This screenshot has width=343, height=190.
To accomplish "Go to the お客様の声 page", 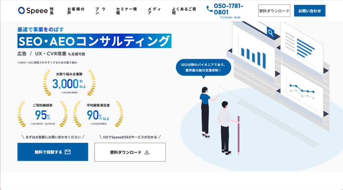I will point(76,11).
